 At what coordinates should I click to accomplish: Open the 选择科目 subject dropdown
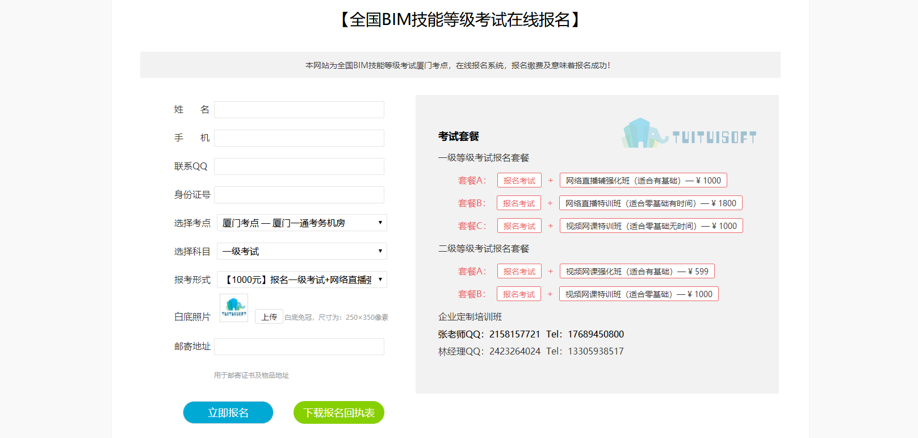click(x=302, y=251)
